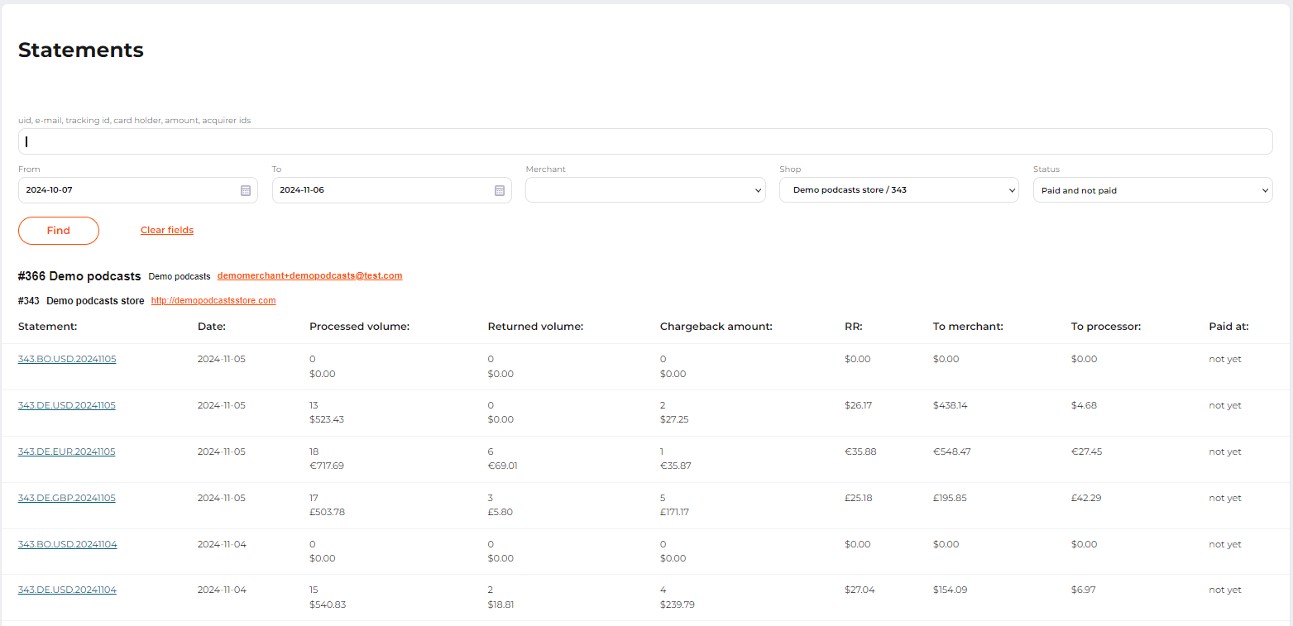This screenshot has width=1293, height=626.
Task: Open statement 343.BO.USD.20241104
Action: 67,545
